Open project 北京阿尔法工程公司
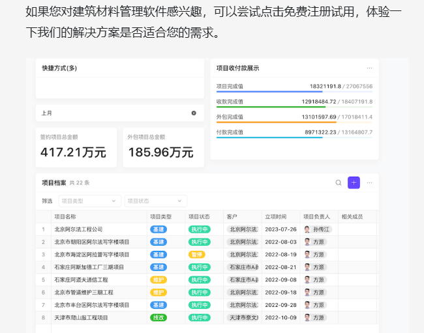Screen dimensions: 424x333 coord(78,229)
